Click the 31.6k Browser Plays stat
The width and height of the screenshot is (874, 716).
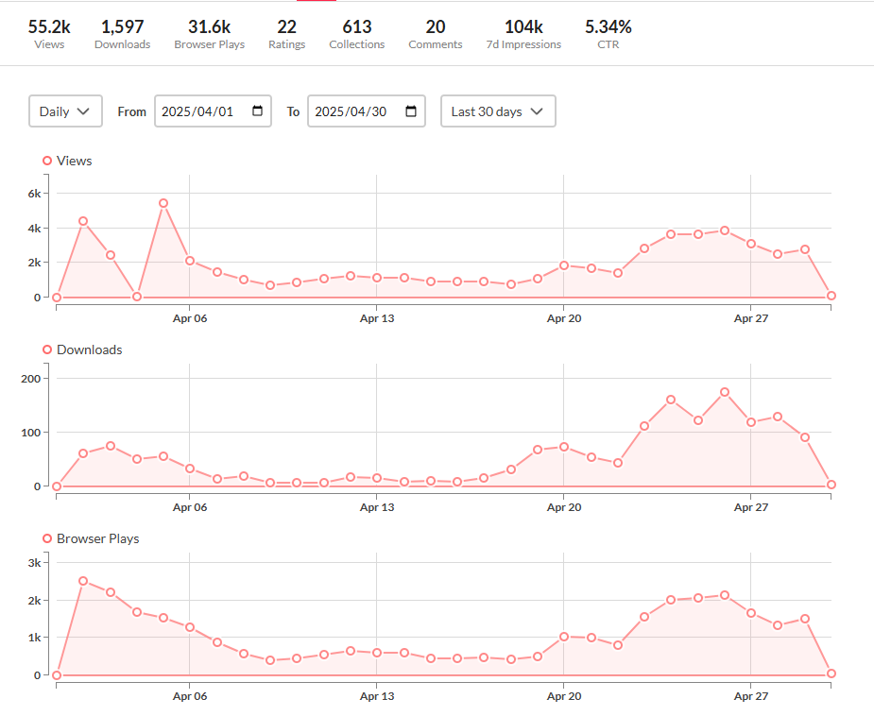pos(209,33)
